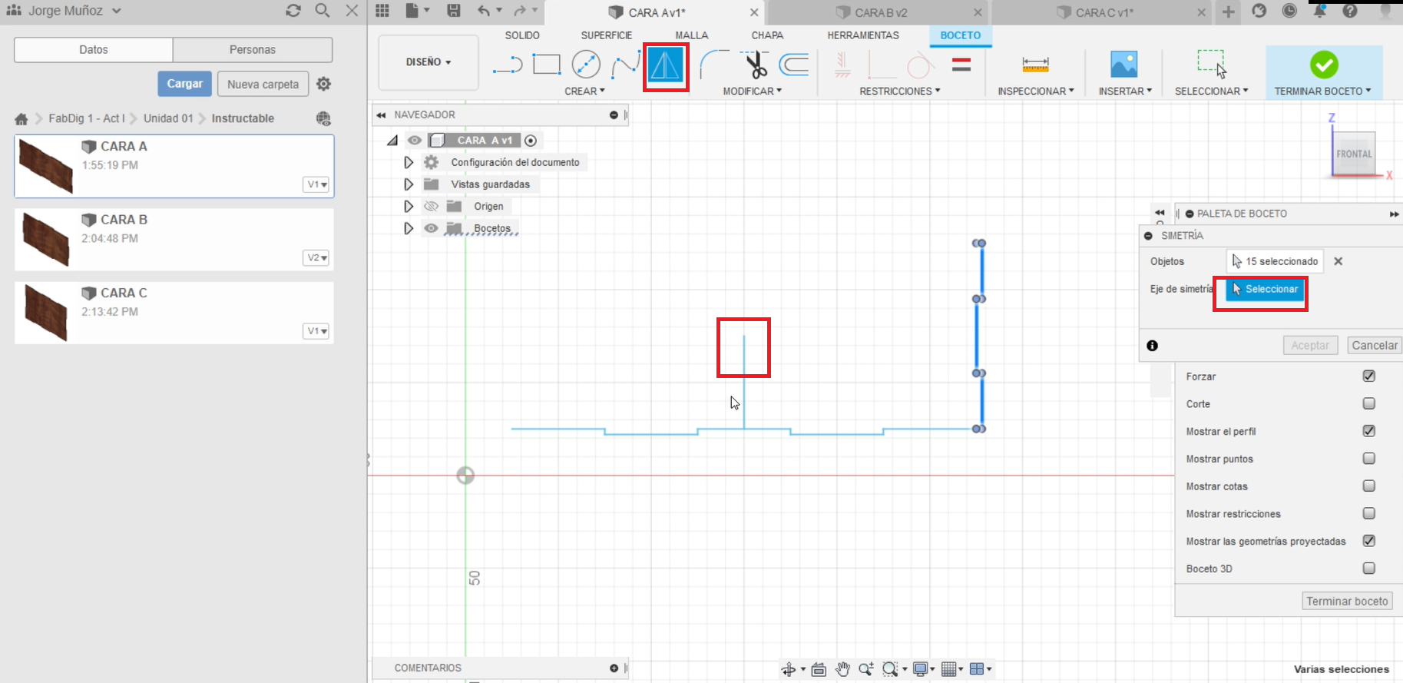Click the Mirror (Simetría) tool icon
The width and height of the screenshot is (1403, 683).
point(665,65)
